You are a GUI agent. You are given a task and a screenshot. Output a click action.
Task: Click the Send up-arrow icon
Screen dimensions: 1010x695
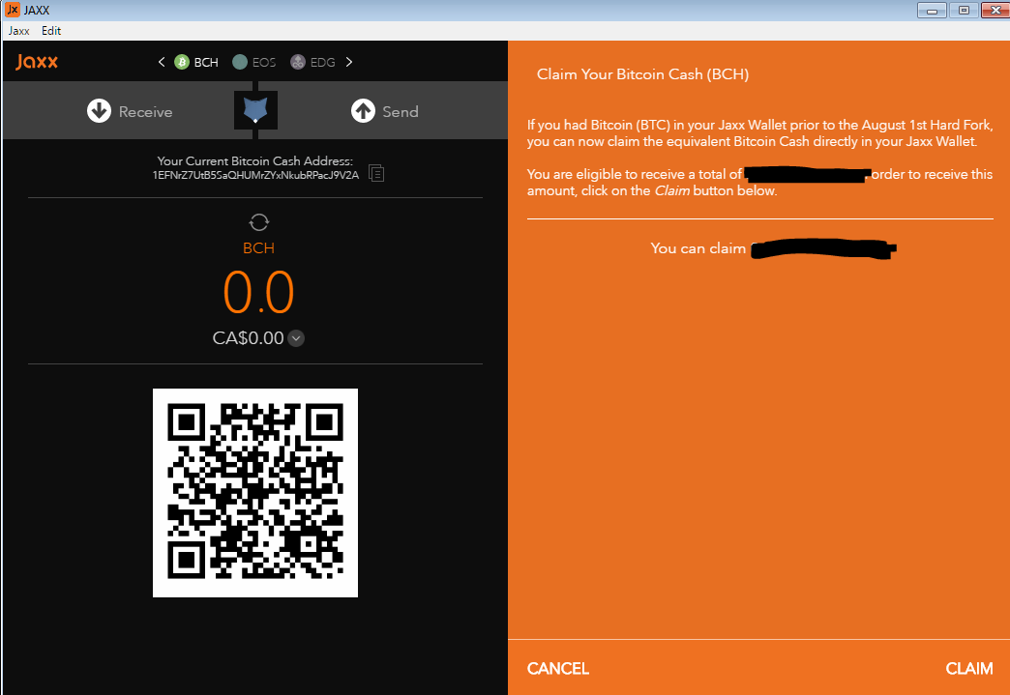364,111
